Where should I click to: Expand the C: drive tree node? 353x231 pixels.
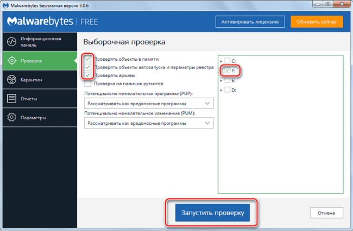221,61
